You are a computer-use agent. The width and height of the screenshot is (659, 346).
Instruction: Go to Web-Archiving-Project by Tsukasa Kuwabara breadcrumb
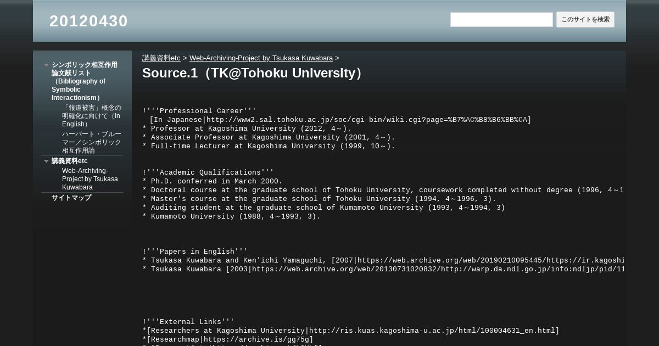(x=261, y=58)
